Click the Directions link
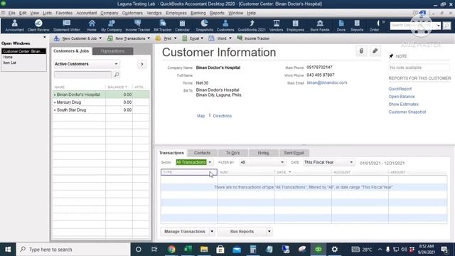Viewport: 455px width, 256px height. (x=223, y=116)
